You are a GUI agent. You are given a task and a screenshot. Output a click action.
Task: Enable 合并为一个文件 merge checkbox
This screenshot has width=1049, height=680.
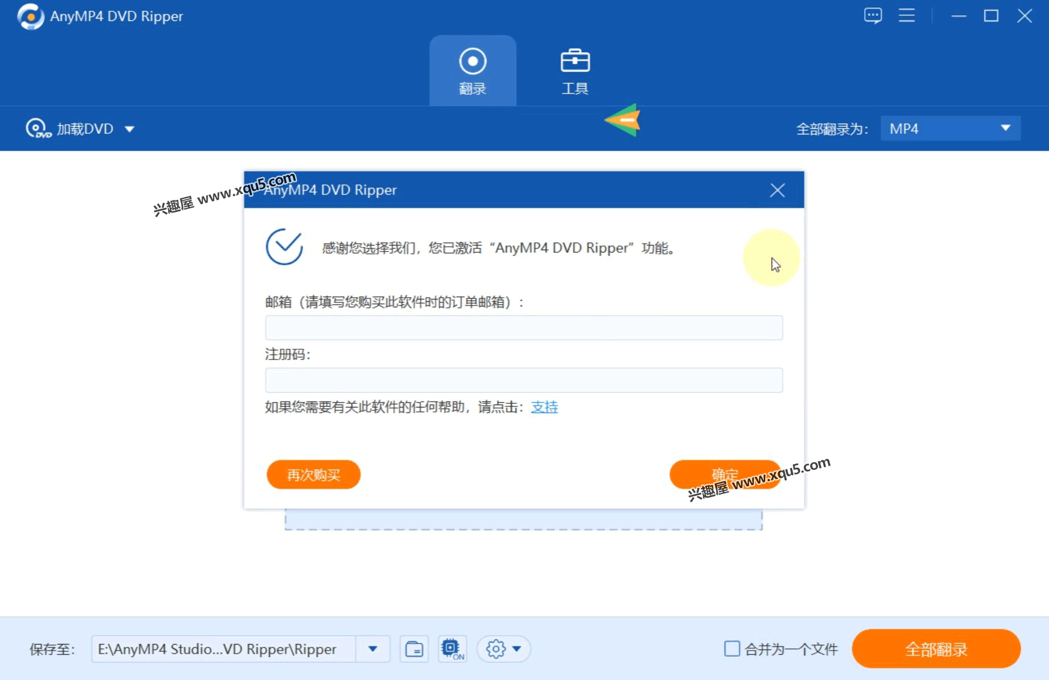pos(732,649)
